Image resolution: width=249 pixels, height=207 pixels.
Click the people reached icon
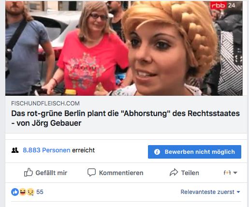[15, 150]
